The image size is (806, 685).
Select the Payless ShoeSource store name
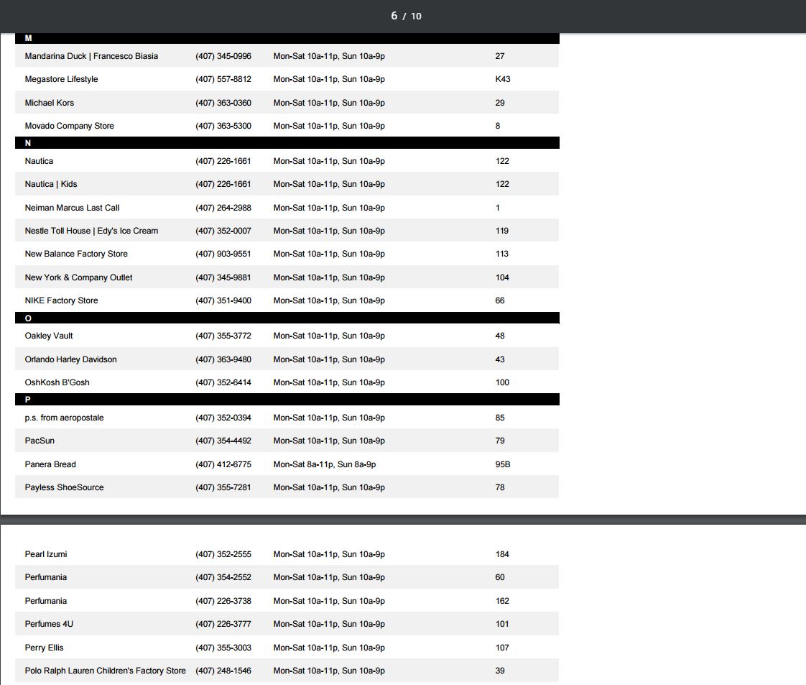click(64, 487)
